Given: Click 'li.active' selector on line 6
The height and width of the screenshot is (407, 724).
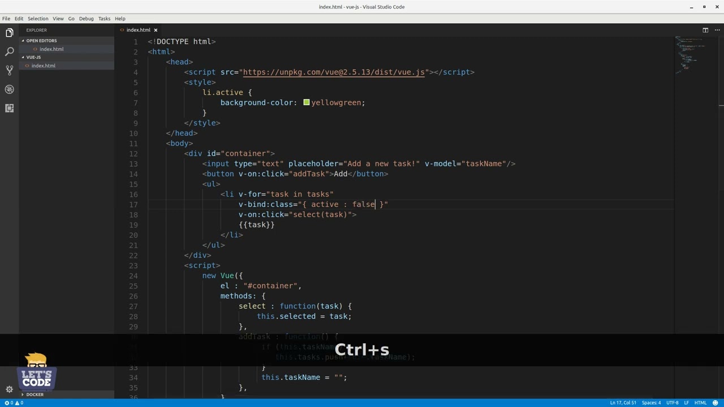Looking at the screenshot, I should (223, 92).
